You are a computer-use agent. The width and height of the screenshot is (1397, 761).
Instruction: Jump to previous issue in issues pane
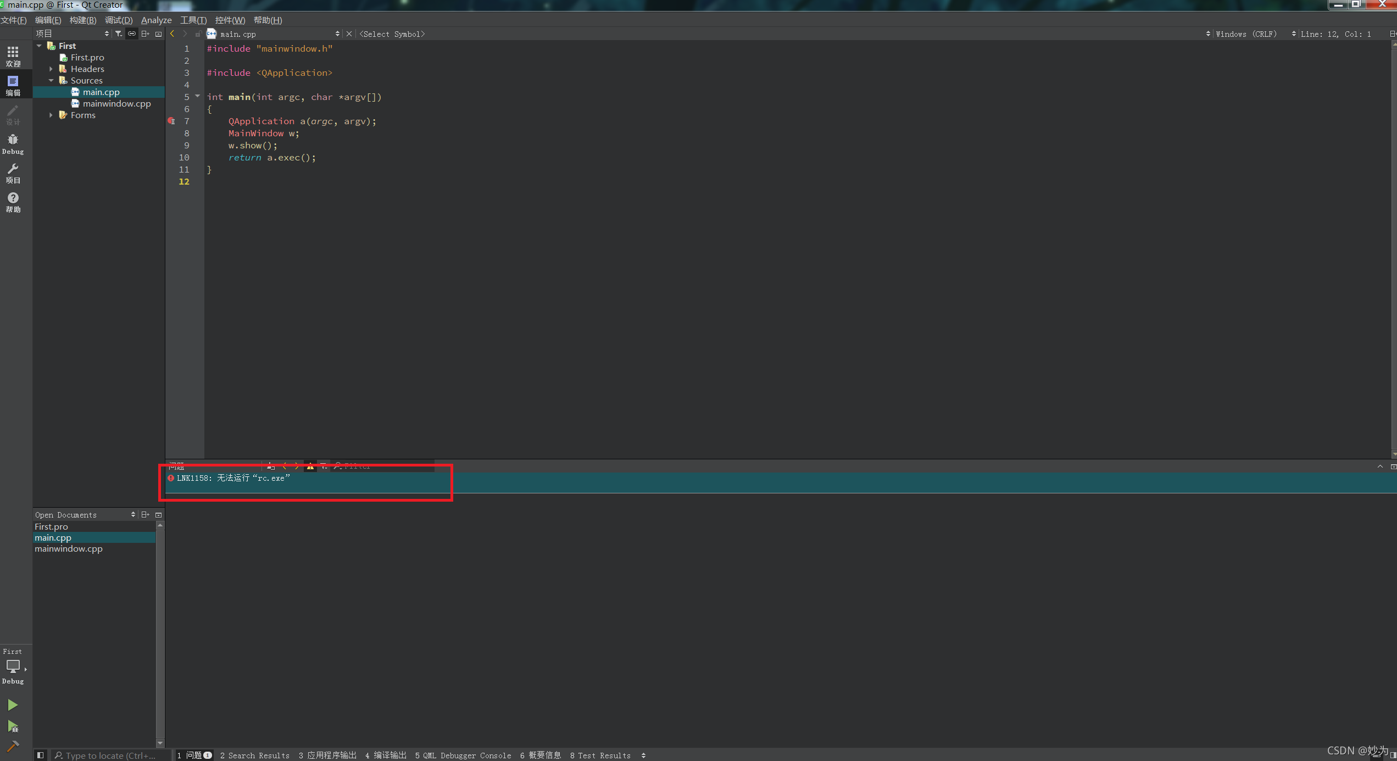coord(284,466)
